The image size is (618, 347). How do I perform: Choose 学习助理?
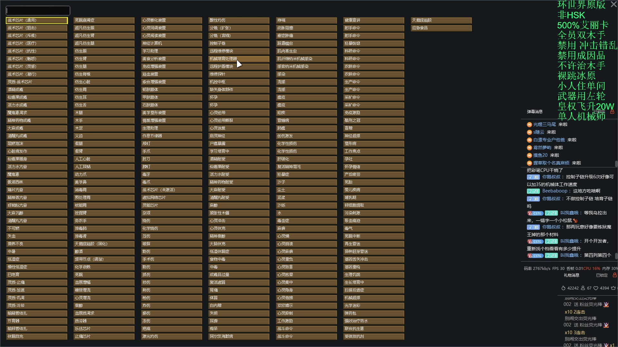click(x=172, y=51)
